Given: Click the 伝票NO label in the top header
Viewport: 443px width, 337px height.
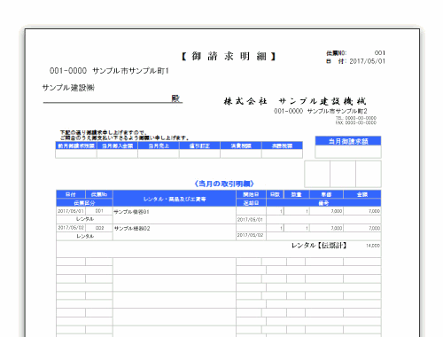Looking at the screenshot, I should (336, 53).
